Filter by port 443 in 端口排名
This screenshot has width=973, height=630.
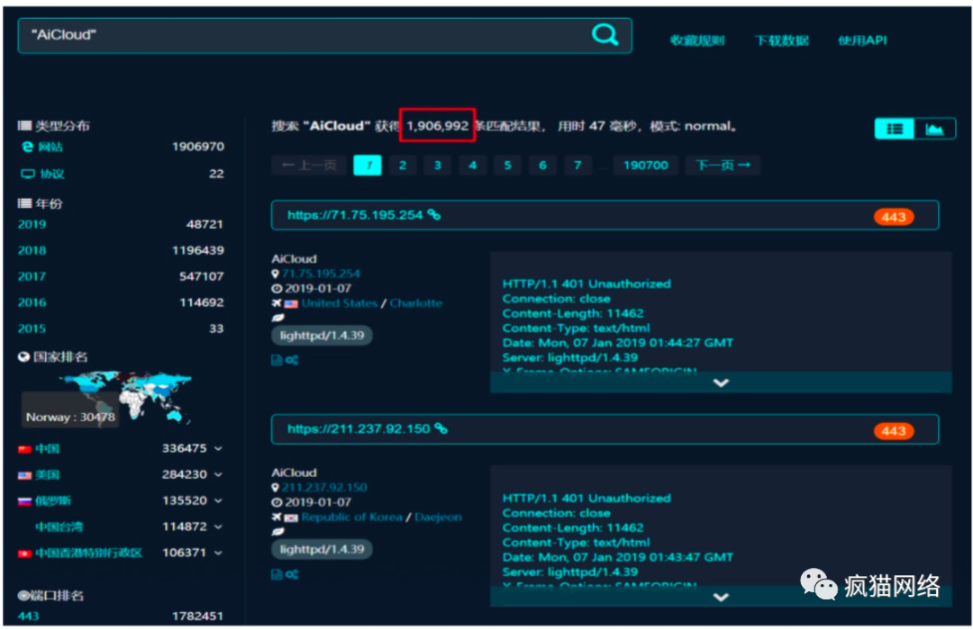(28, 616)
